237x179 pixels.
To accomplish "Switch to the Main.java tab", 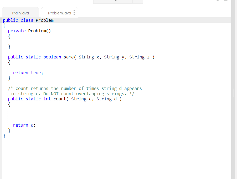I will click(20, 13).
